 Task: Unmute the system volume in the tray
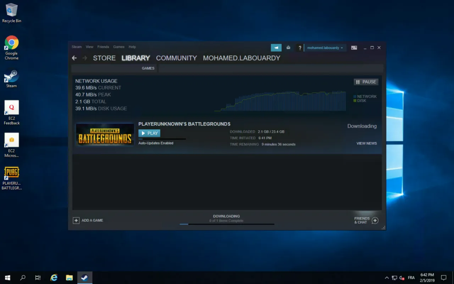click(x=401, y=278)
